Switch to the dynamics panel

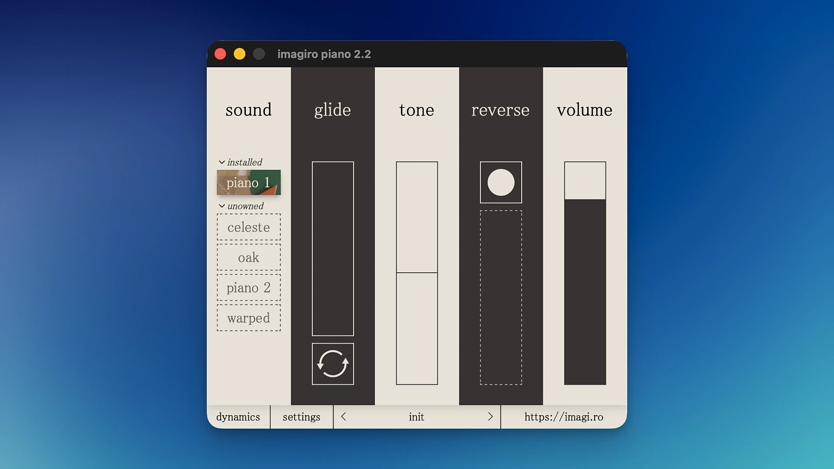coord(238,416)
